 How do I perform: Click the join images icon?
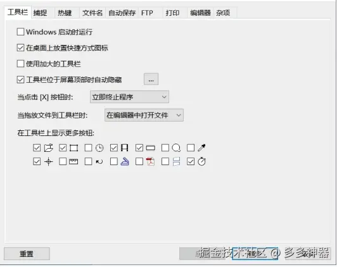pyautogui.click(x=176, y=161)
